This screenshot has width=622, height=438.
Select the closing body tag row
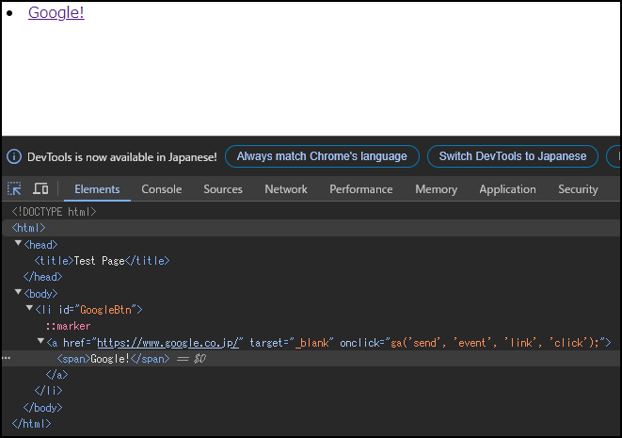point(43,408)
